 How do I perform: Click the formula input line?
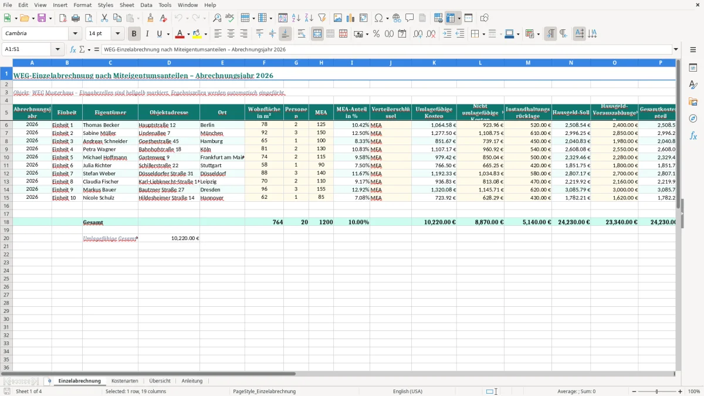(x=387, y=50)
